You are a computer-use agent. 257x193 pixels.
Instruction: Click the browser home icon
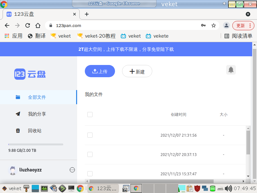point(38,25)
